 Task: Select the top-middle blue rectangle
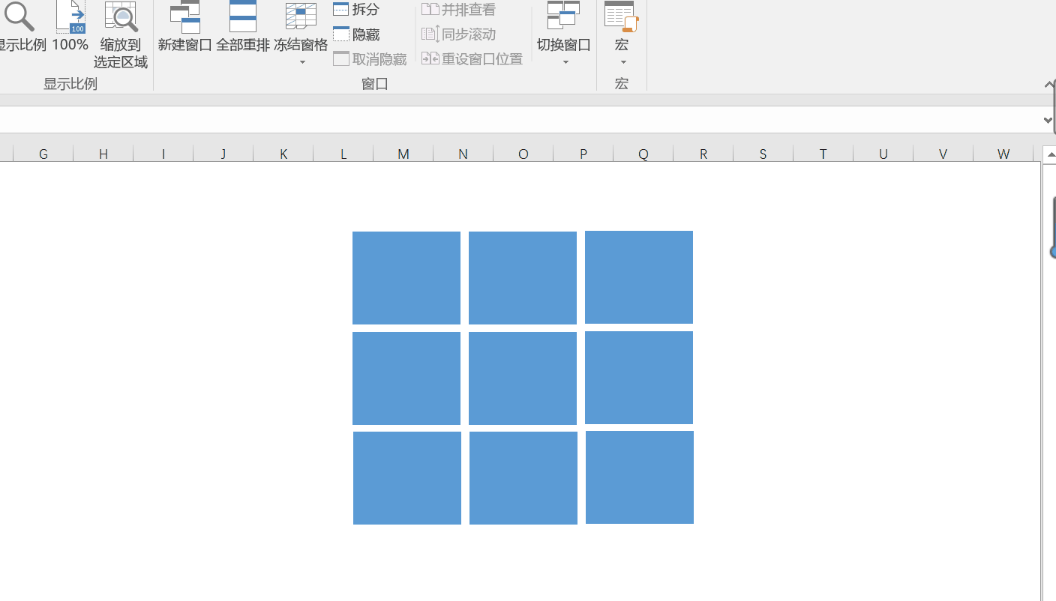(x=523, y=278)
